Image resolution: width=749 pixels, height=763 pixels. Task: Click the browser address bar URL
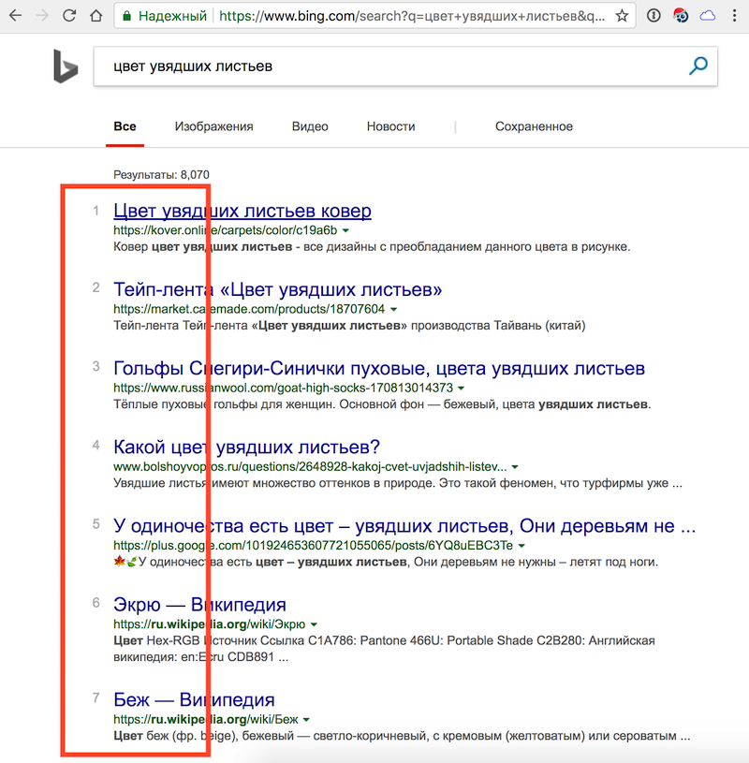(411, 16)
